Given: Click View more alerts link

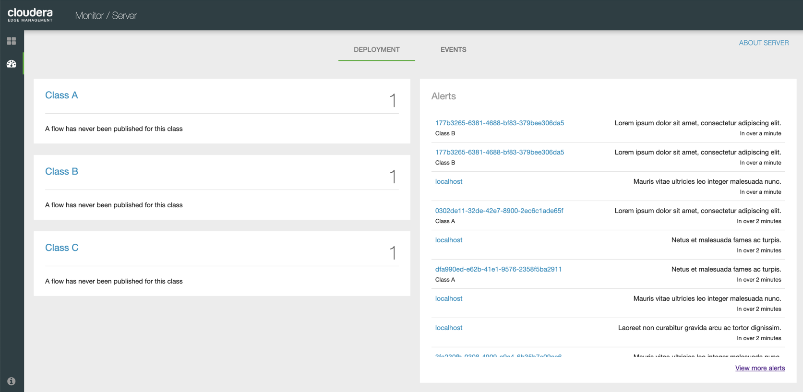Looking at the screenshot, I should click(x=760, y=368).
